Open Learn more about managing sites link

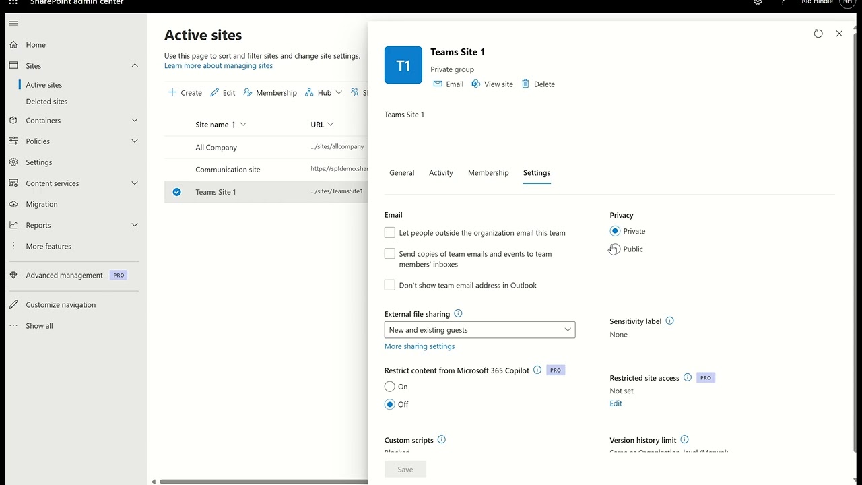point(219,66)
